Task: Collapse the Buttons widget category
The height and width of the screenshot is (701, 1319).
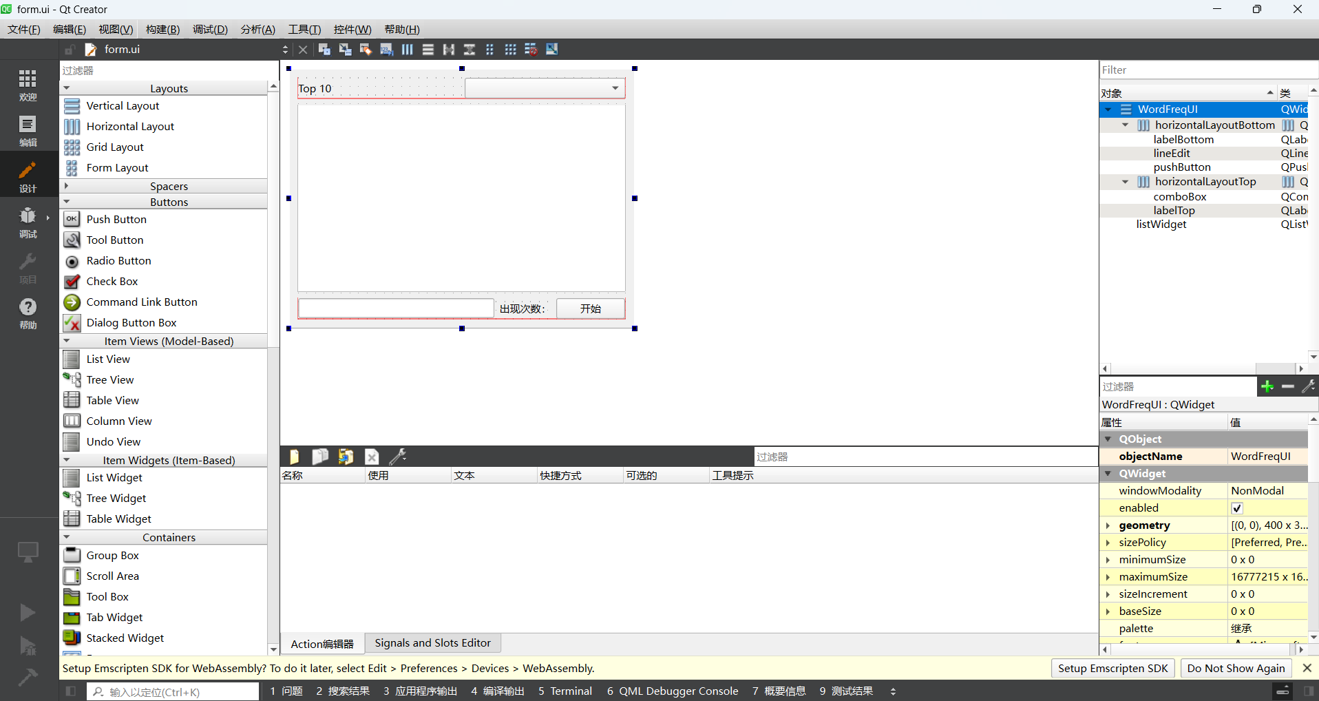Action: tap(67, 202)
